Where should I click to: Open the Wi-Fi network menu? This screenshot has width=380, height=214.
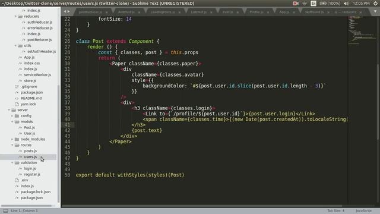(305, 4)
